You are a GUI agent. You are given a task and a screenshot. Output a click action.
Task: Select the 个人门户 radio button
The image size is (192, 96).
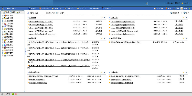[57, 13]
